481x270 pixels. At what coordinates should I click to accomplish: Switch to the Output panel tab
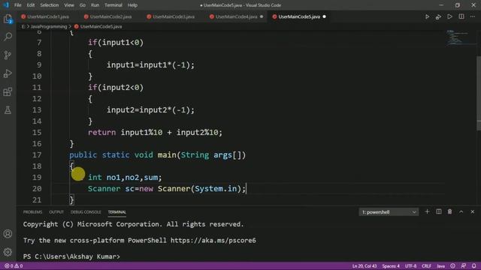pyautogui.click(x=56, y=212)
